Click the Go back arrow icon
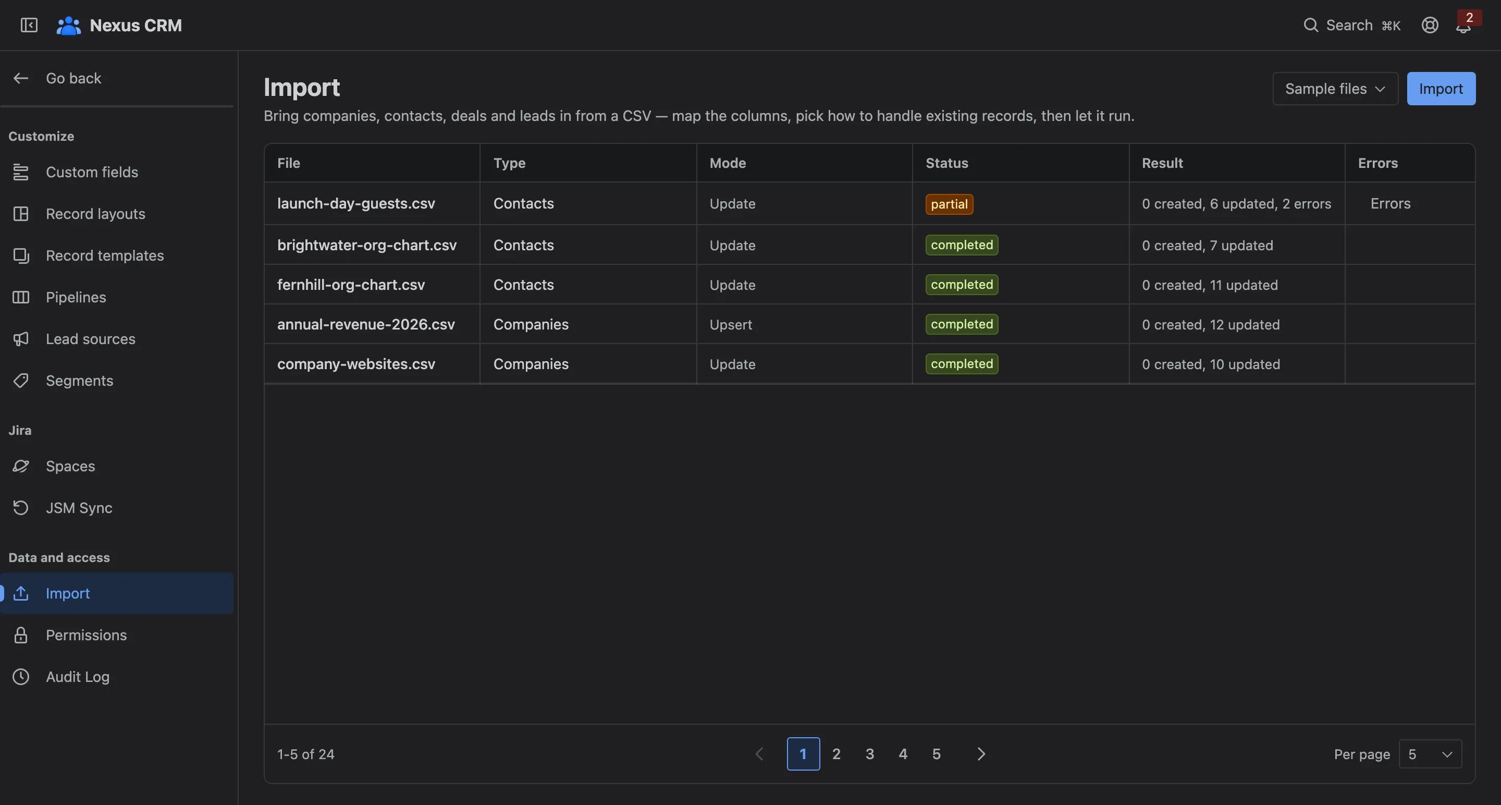 pyautogui.click(x=21, y=78)
